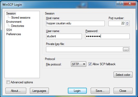Select the Environment tree item

click(14, 22)
